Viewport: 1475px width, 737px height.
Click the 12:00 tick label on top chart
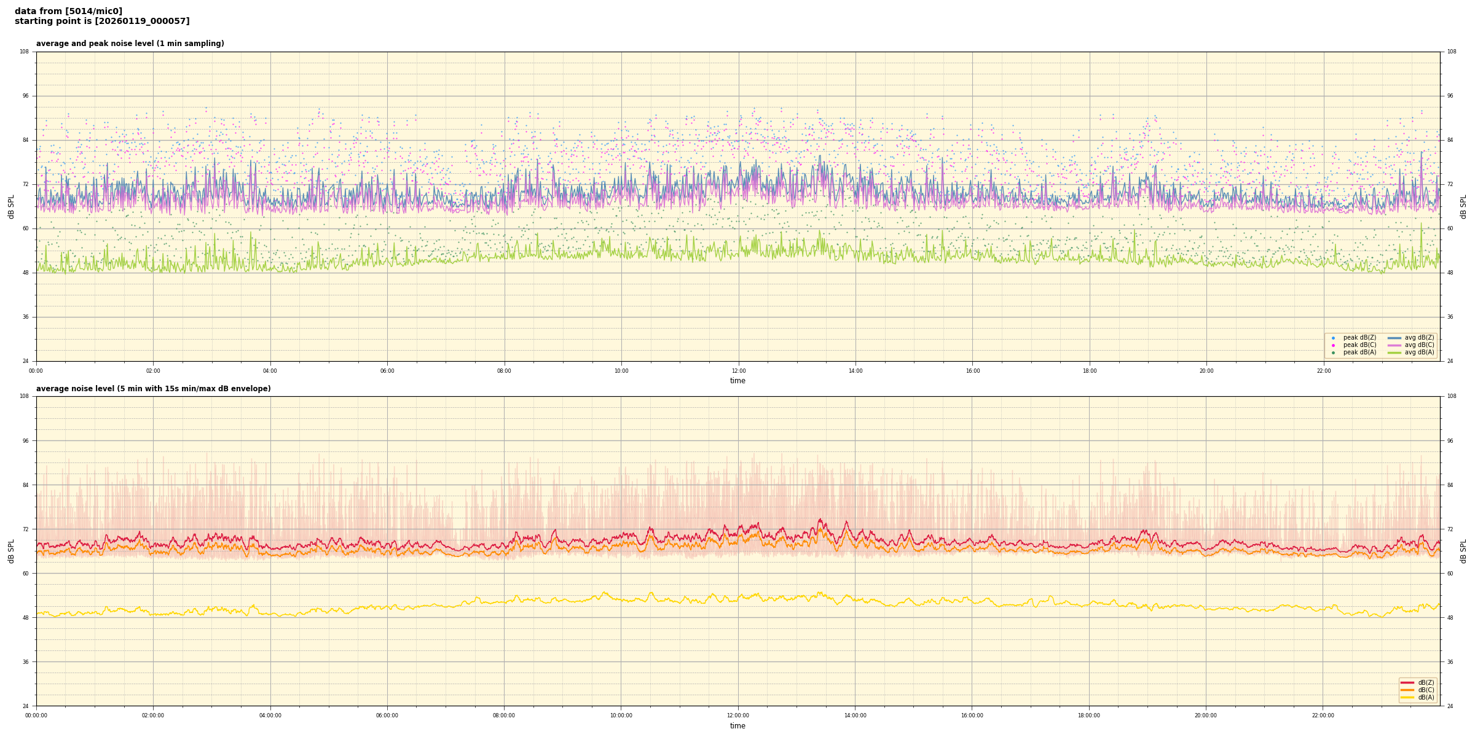[x=738, y=371]
